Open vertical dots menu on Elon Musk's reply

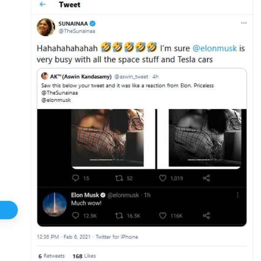238,195
